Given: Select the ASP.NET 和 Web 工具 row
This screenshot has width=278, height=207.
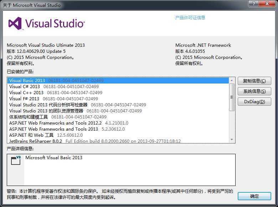Looking at the screenshot, I should point(118,135).
